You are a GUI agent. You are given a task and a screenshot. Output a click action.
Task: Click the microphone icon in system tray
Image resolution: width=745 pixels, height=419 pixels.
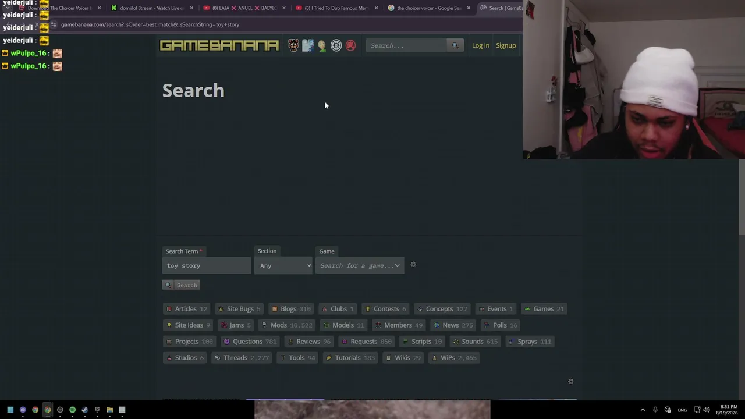click(655, 410)
